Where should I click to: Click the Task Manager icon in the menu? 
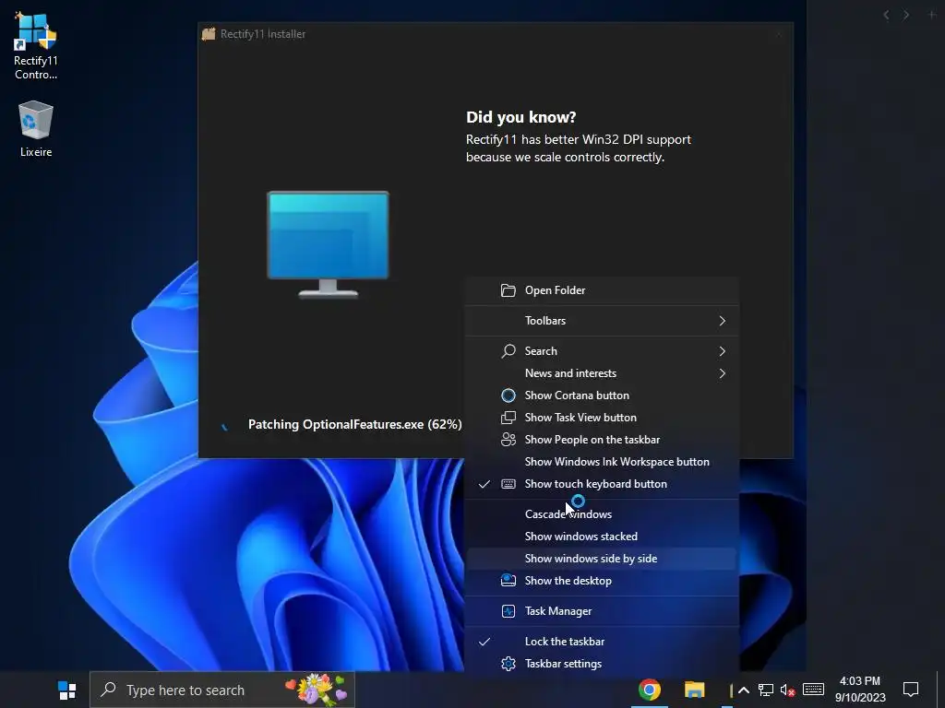tap(508, 611)
